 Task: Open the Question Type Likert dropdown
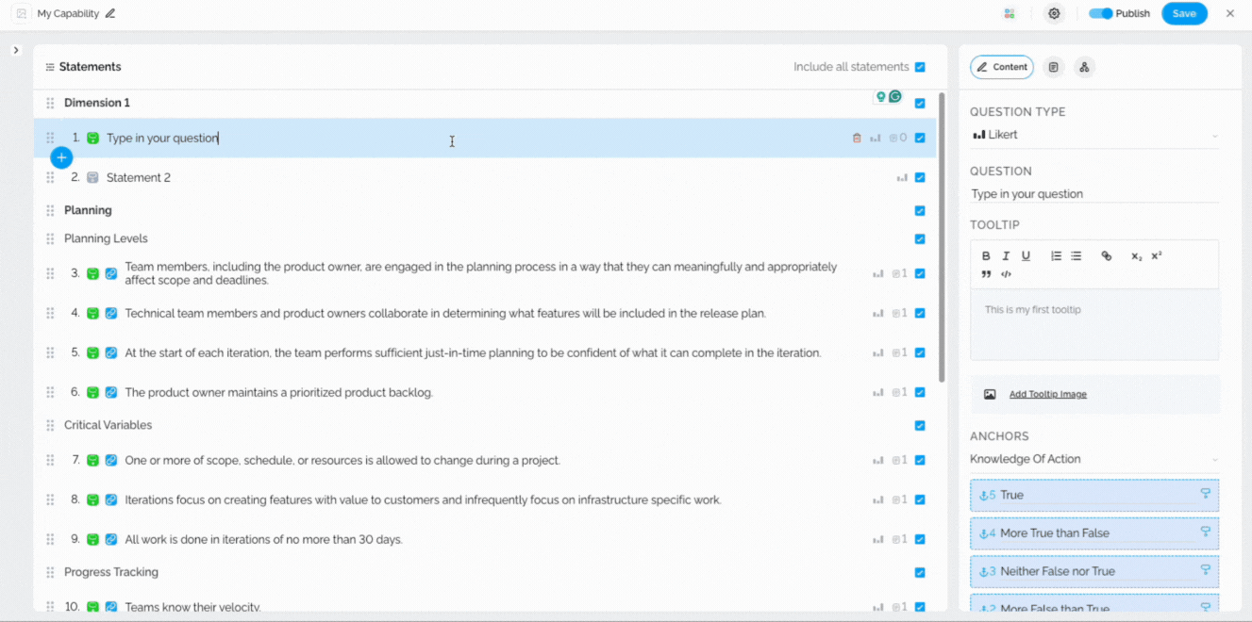1094,136
